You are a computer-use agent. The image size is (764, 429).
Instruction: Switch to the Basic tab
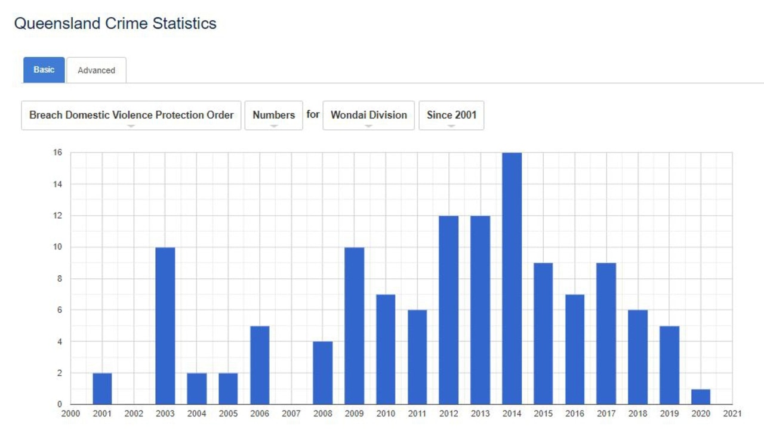click(x=44, y=70)
